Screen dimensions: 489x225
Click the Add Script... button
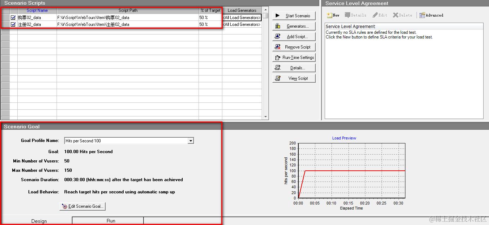click(294, 37)
